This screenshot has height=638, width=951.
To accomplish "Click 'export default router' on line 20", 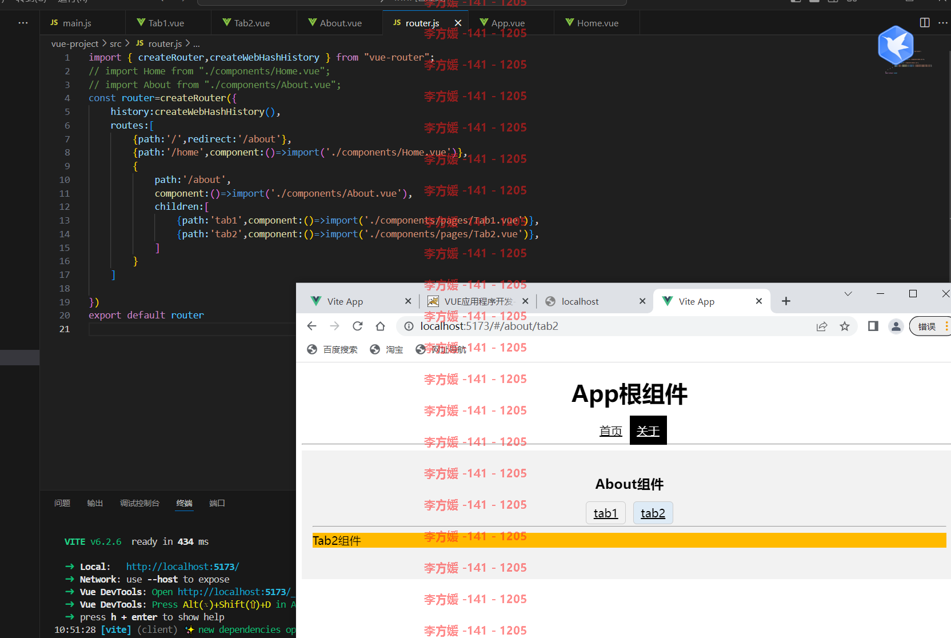I will pyautogui.click(x=146, y=315).
